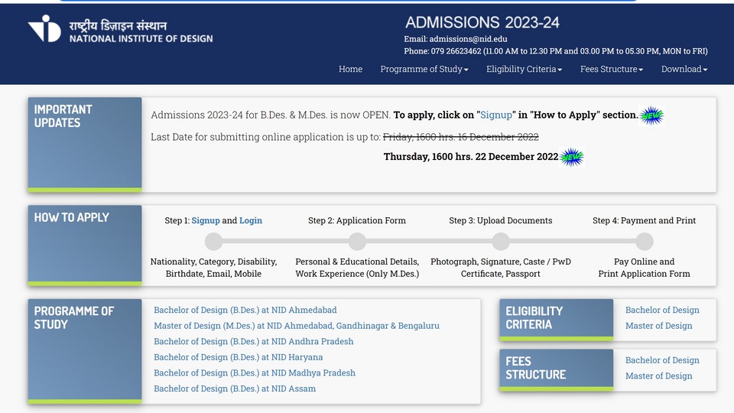The width and height of the screenshot is (734, 413).
Task: Click the NID logo icon
Action: click(44, 28)
